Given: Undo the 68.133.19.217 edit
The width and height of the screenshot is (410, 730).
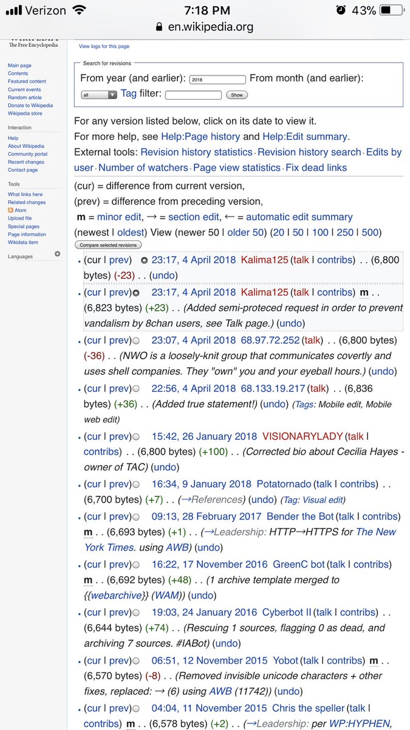Looking at the screenshot, I should 275,404.
